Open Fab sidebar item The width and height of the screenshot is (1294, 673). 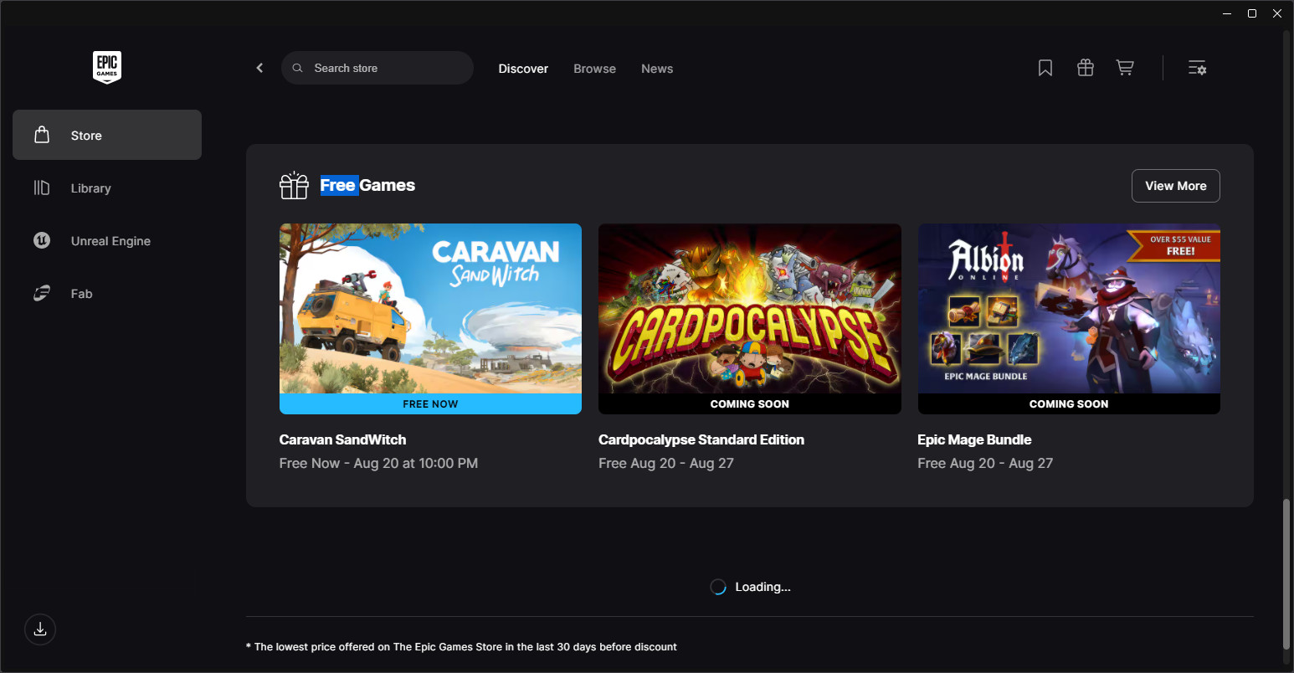[107, 293]
